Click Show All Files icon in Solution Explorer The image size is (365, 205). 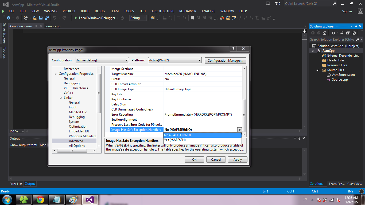click(354, 33)
